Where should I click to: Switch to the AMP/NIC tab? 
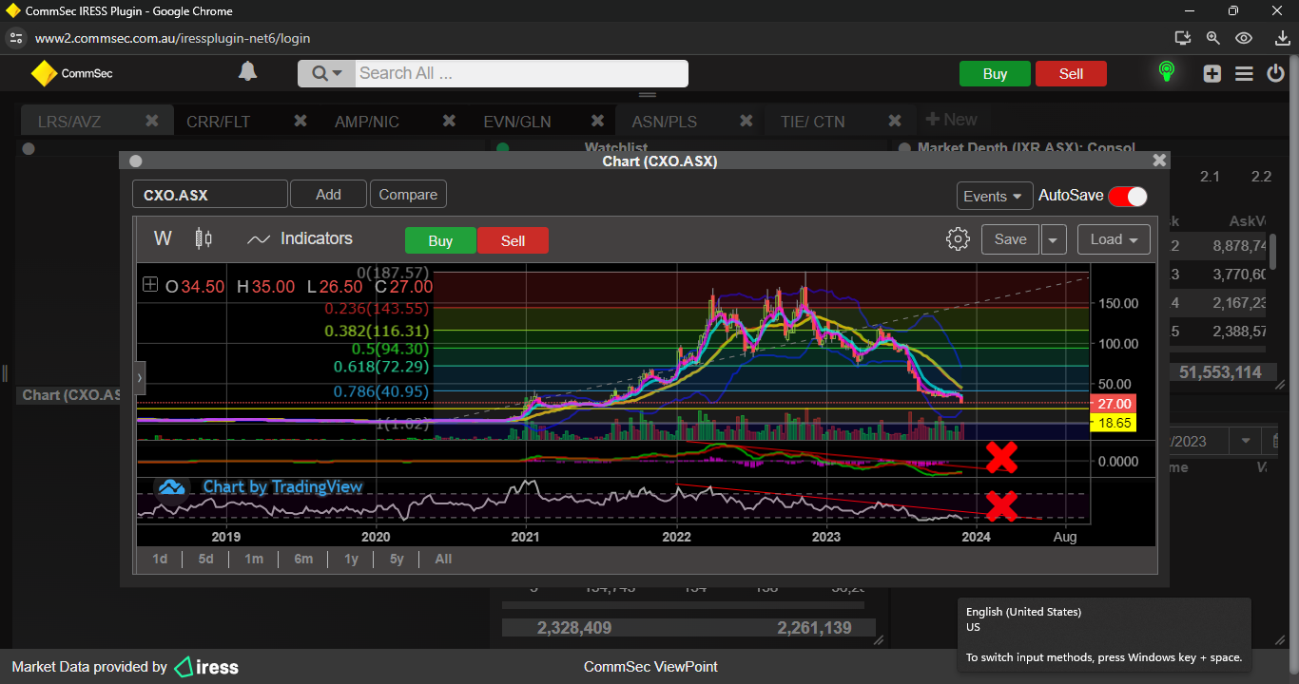click(x=367, y=122)
